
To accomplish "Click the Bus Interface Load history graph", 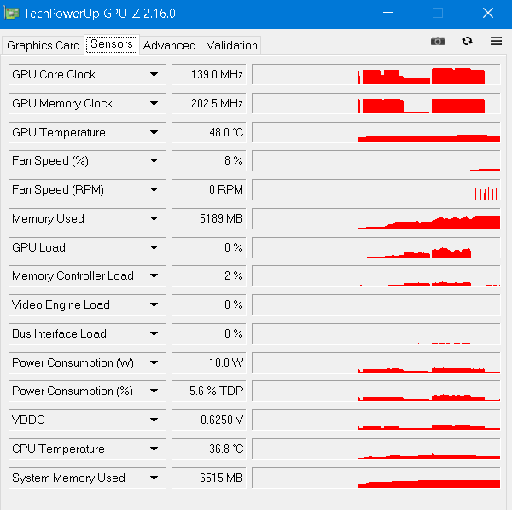I will point(376,333).
